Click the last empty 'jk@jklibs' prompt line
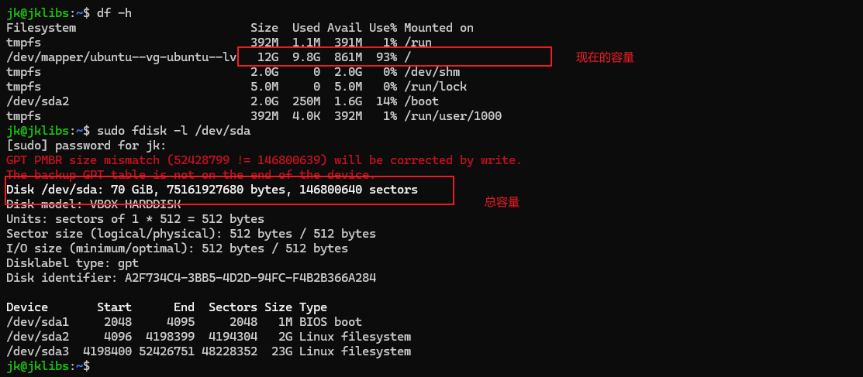Image resolution: width=863 pixels, height=377 pixels. [x=45, y=366]
